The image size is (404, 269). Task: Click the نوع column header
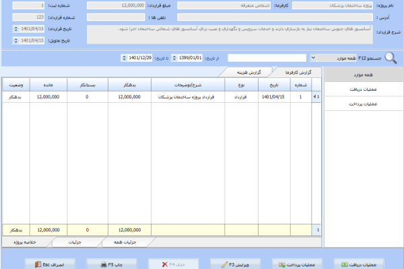pos(242,85)
